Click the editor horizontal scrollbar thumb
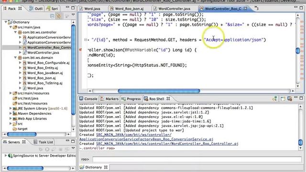The height and width of the screenshot is (172, 306). tap(159, 91)
